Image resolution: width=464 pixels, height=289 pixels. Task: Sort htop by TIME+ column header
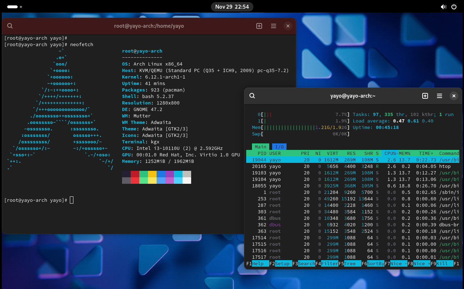click(x=426, y=154)
